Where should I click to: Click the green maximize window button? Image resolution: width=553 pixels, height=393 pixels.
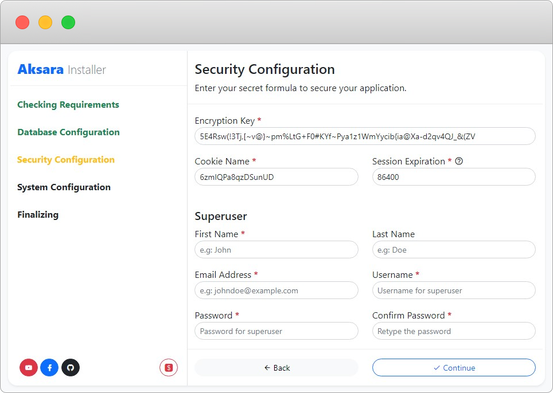68,22
